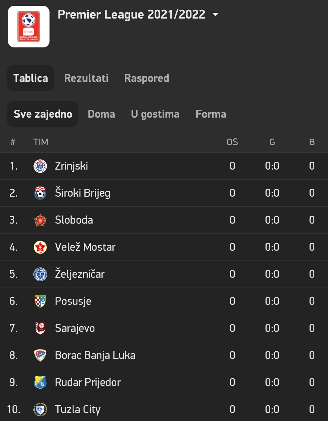Image resolution: width=328 pixels, height=421 pixels.
Task: Select the Tablica tab
Action: tap(31, 78)
